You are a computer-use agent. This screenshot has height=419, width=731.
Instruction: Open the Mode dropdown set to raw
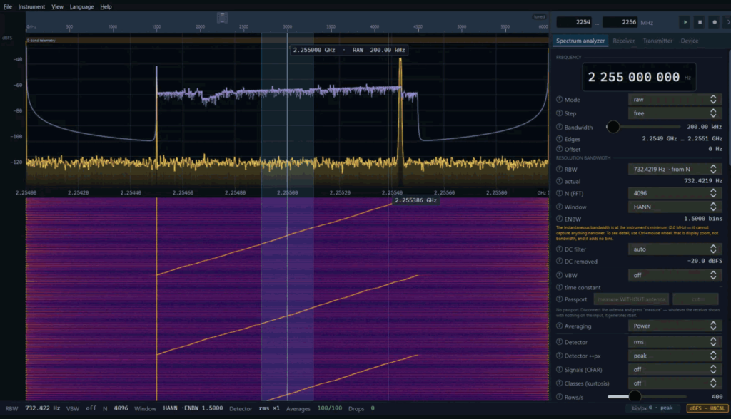point(675,100)
